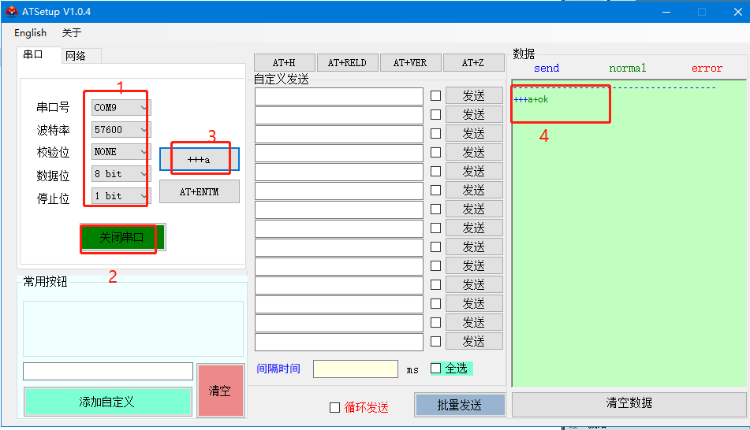This screenshot has height=430, width=750.
Task: Switch to the 网络 tab
Action: click(76, 56)
